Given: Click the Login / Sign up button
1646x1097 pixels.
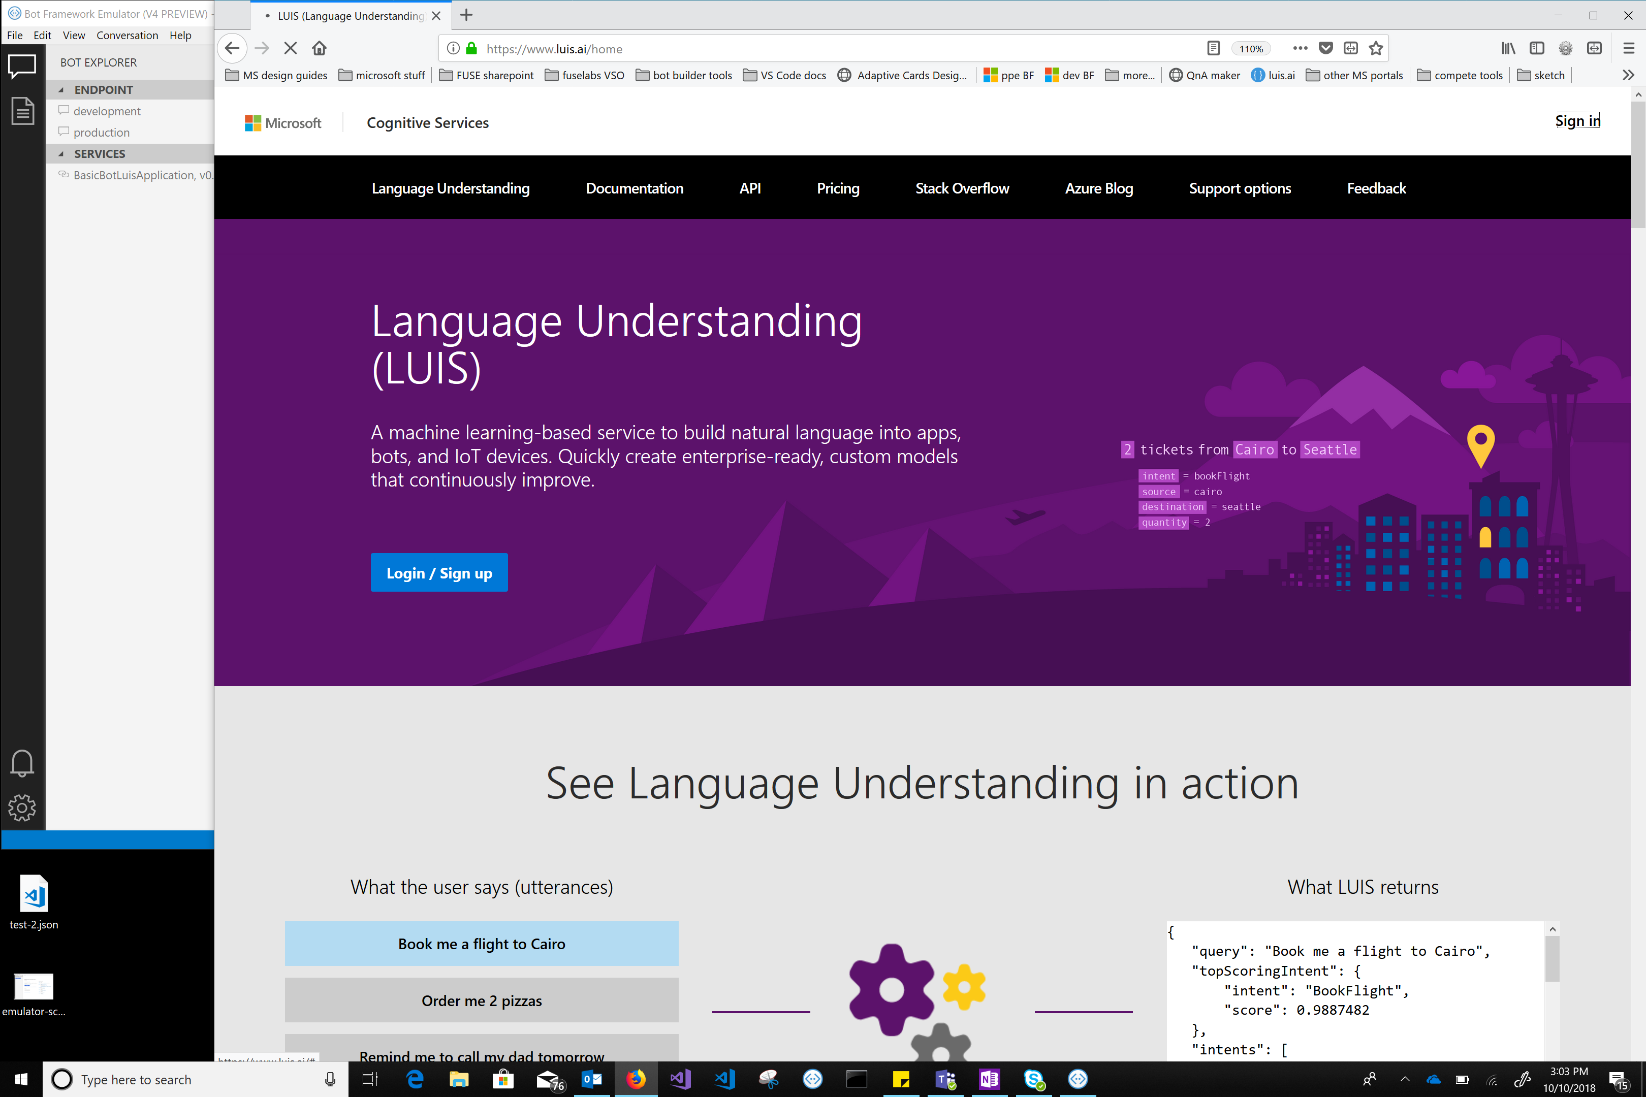Looking at the screenshot, I should click(439, 572).
